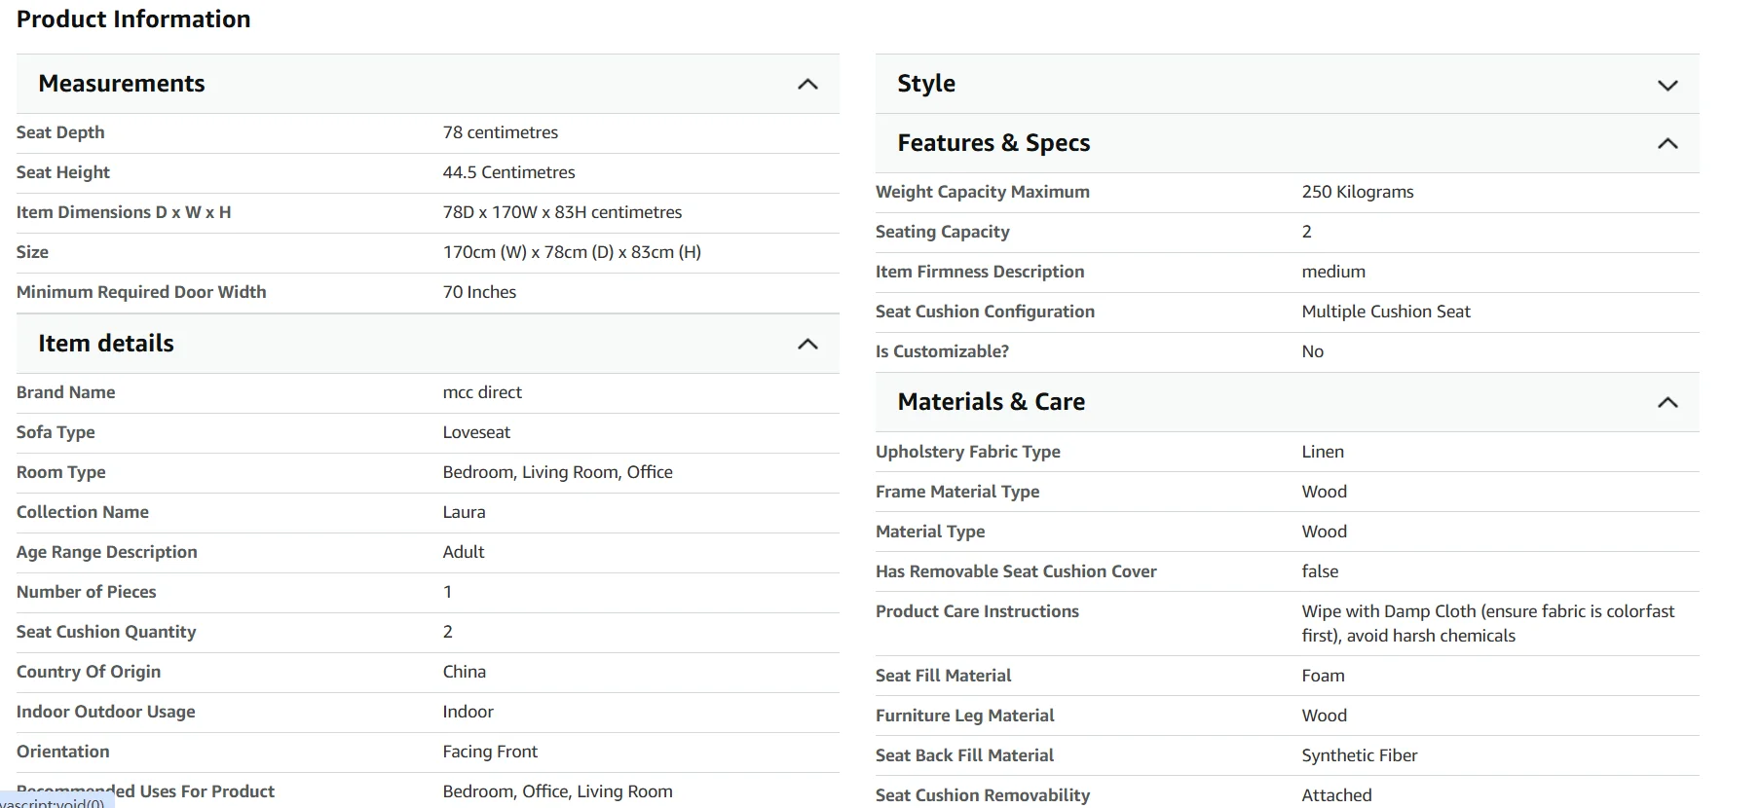Click the Seat Depth label
This screenshot has height=808, width=1761.
(60, 132)
